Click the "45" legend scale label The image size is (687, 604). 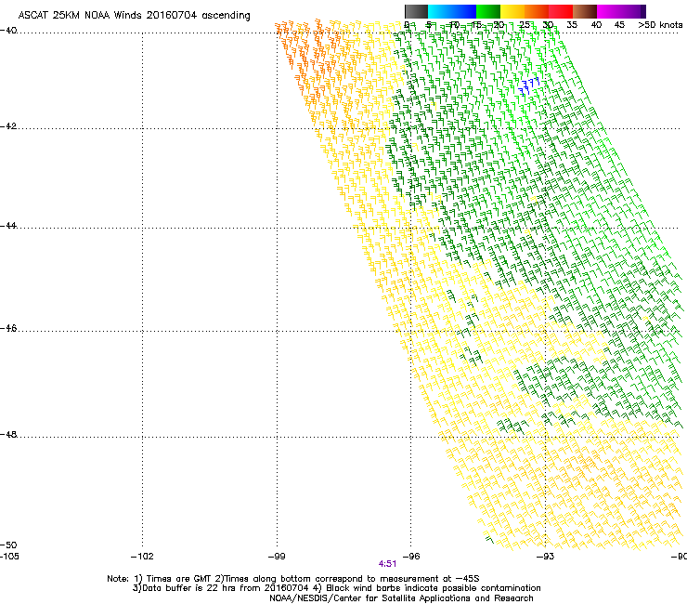coord(619,25)
